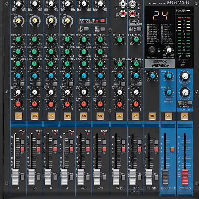The width and height of the screenshot is (199, 199).
Task: Click channel 4 AUX1 blue knob
Action: (67, 76)
